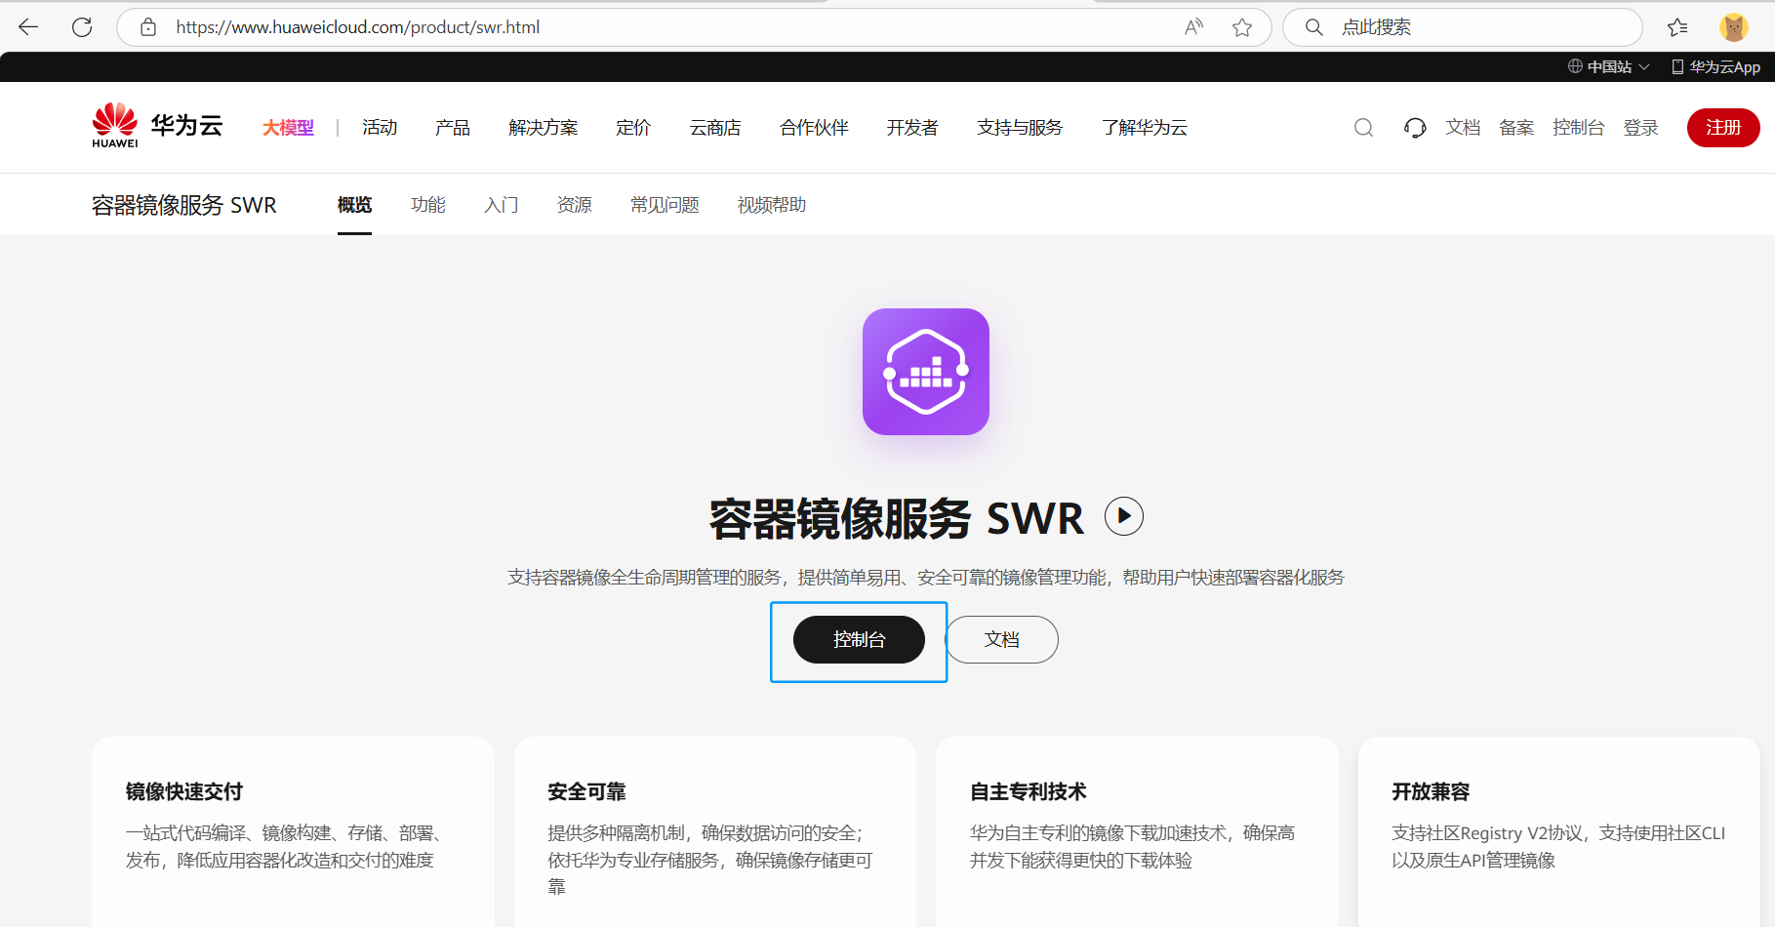Click the 登录 link
The width and height of the screenshot is (1775, 927).
point(1641,128)
